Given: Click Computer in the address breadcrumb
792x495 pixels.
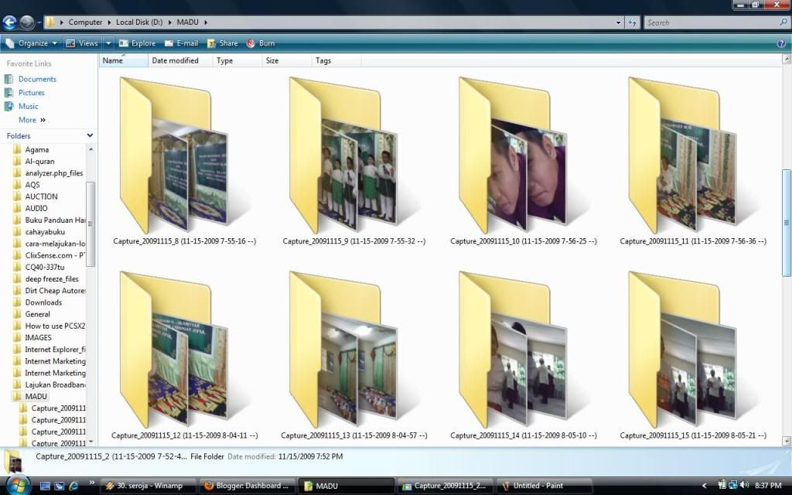Looking at the screenshot, I should 85,22.
